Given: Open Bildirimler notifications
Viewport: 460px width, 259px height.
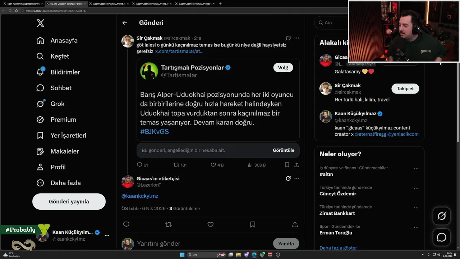Looking at the screenshot, I should click(x=58, y=72).
